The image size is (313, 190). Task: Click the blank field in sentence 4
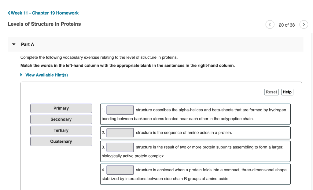click(120, 170)
